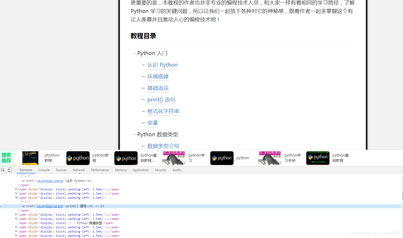Select the python学习 recommendation text
Viewport: 403px width, 238px height.
pyautogui.click(x=197, y=158)
